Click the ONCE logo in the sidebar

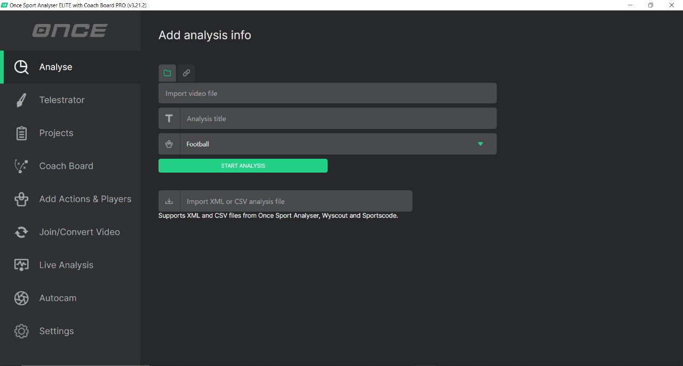[x=70, y=30]
